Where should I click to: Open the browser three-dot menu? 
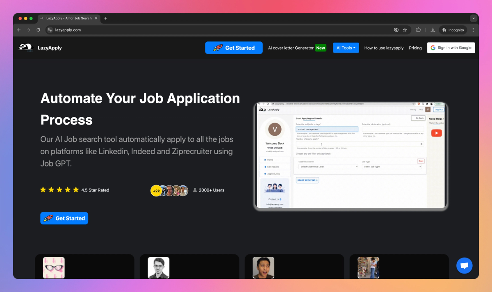coord(473,30)
